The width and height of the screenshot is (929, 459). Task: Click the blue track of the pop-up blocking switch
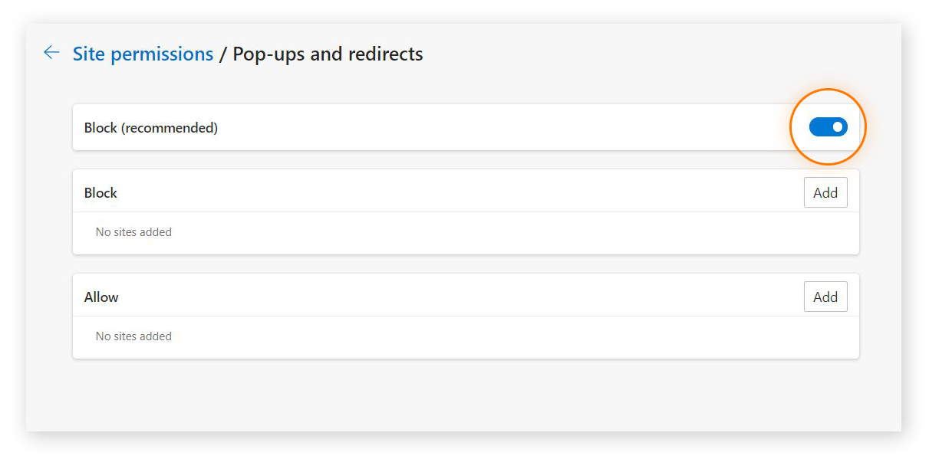819,127
